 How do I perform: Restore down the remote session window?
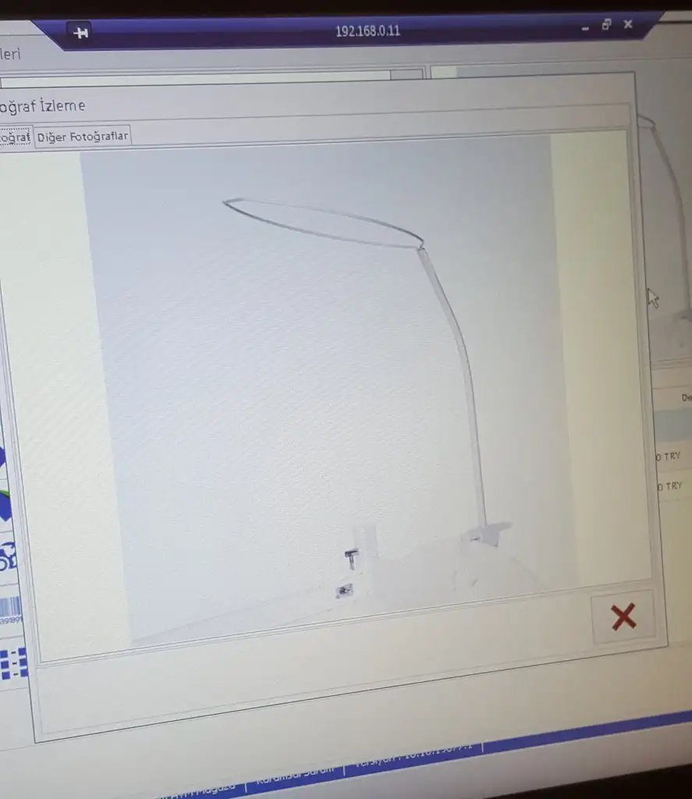click(606, 24)
